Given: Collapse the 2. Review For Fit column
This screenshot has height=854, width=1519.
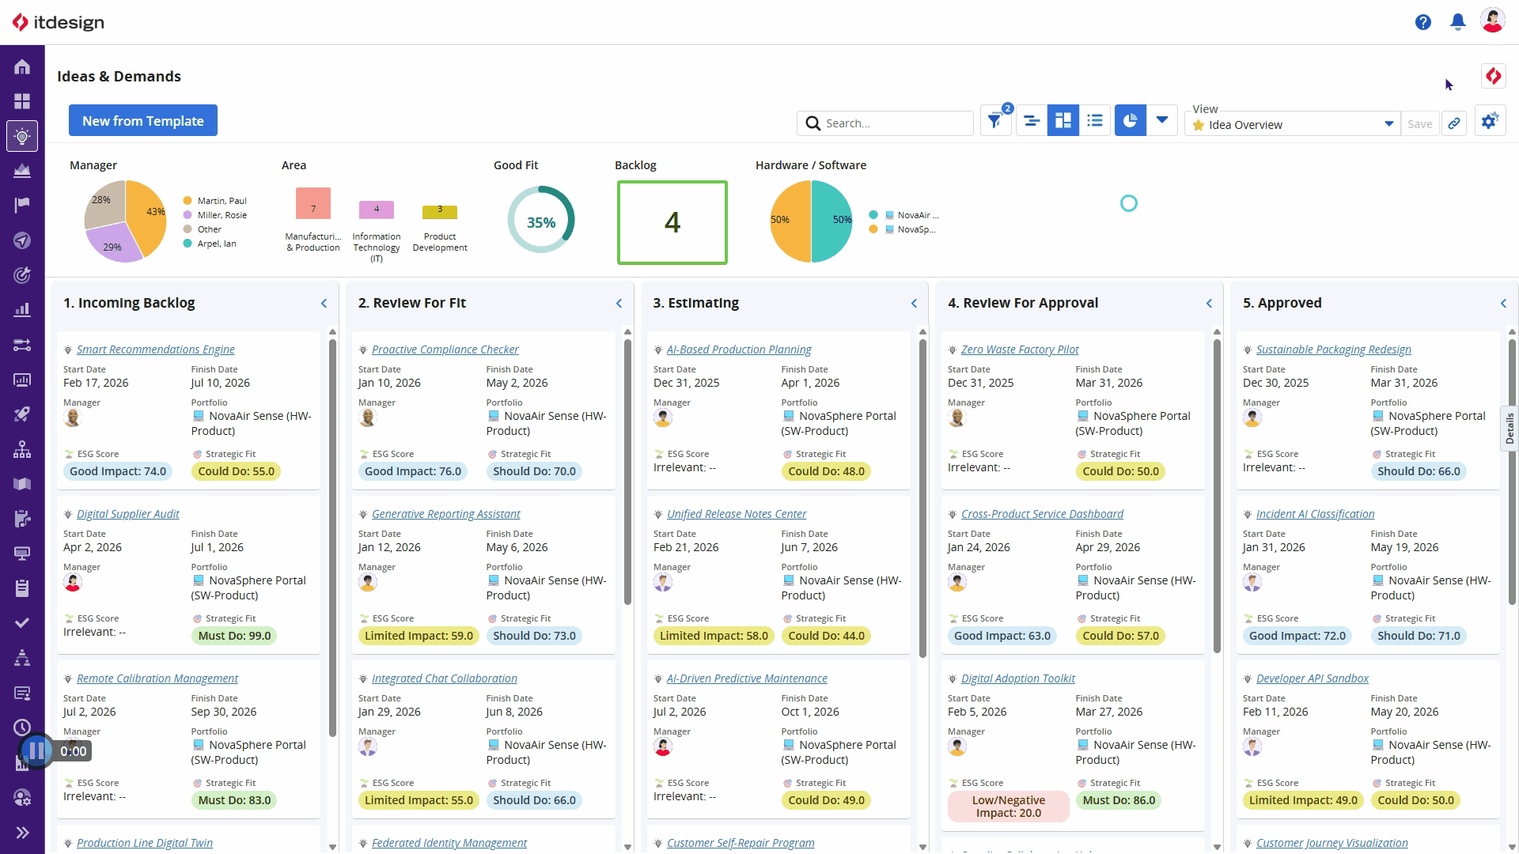Looking at the screenshot, I should click(x=619, y=304).
